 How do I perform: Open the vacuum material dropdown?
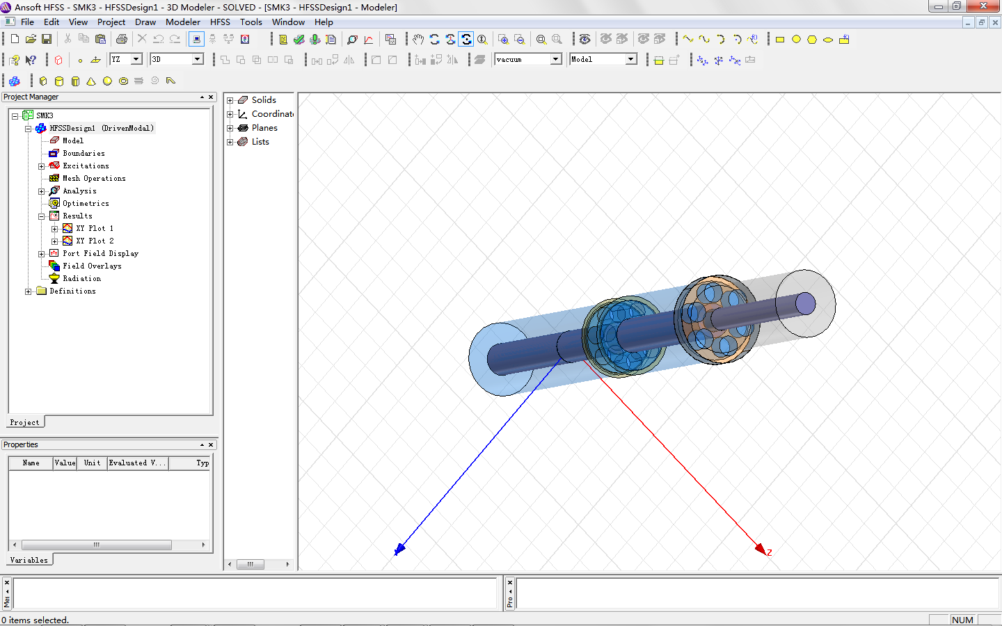pos(556,59)
